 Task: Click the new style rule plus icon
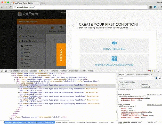click(x=152, y=78)
